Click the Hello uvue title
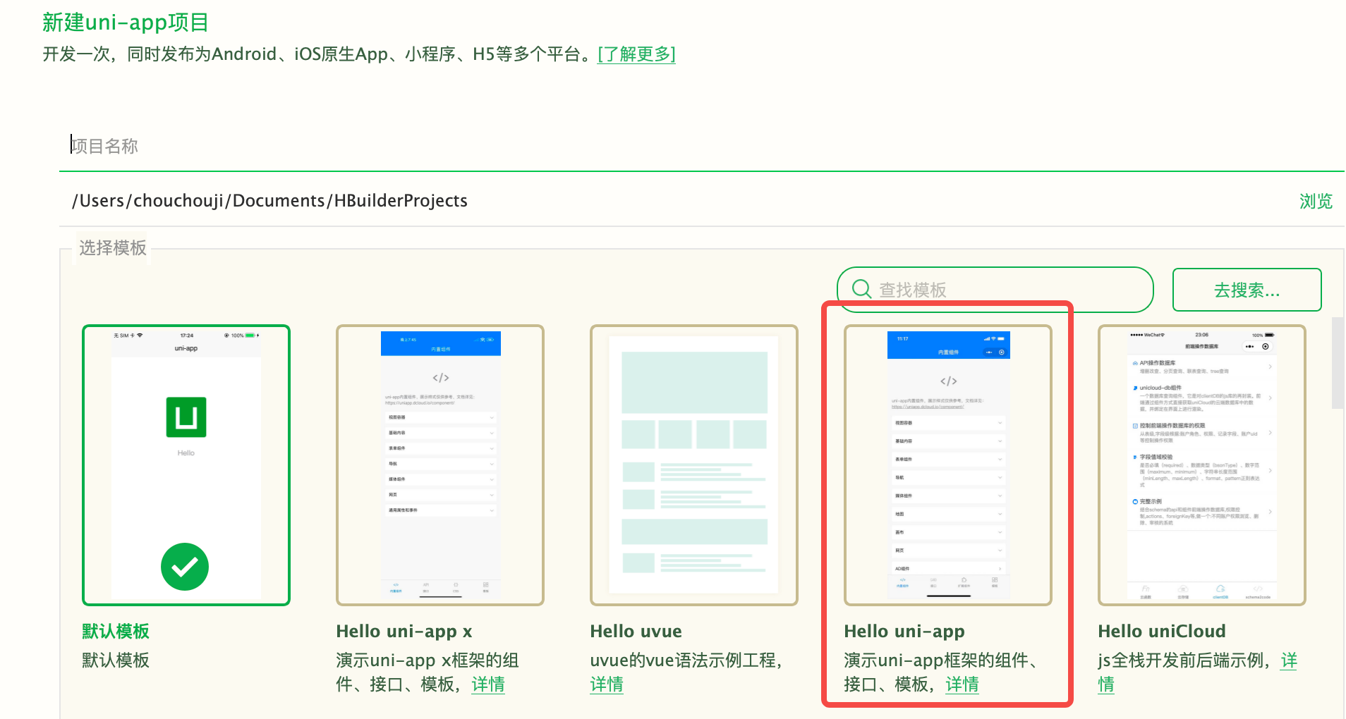Image resolution: width=1346 pixels, height=719 pixels. tap(636, 632)
